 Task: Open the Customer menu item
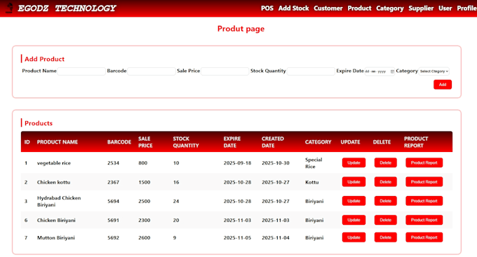(328, 8)
